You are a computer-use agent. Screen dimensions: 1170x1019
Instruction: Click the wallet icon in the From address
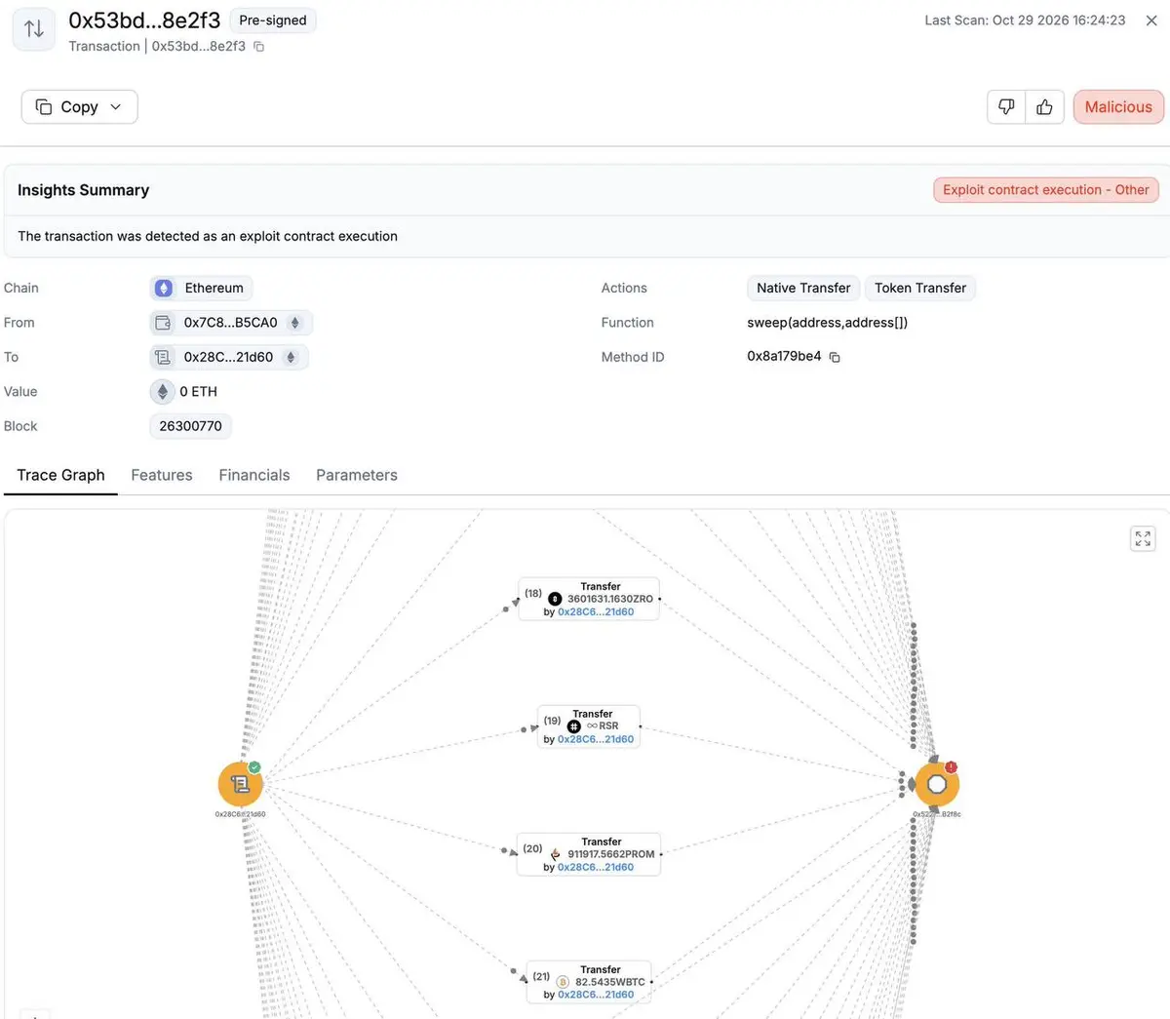pyautogui.click(x=163, y=323)
